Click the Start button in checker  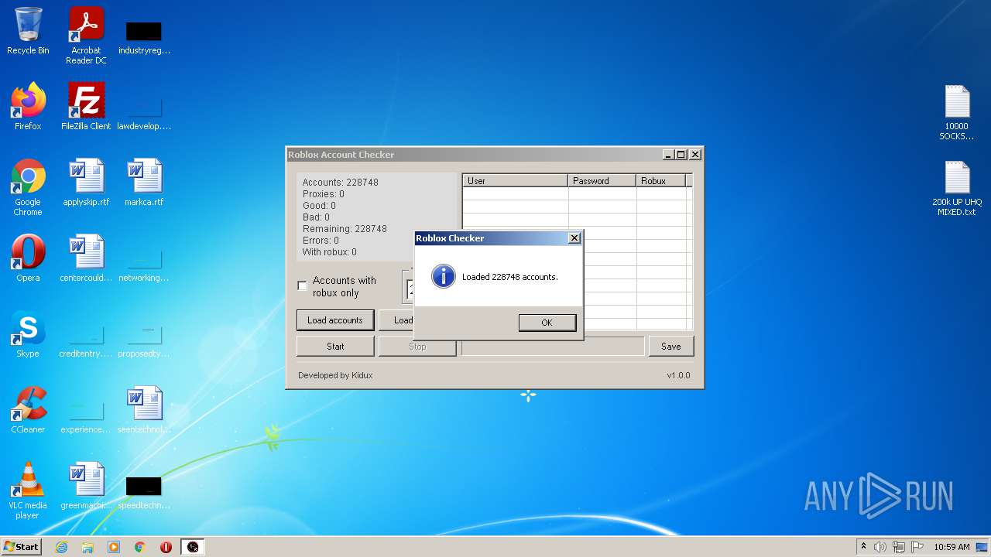[335, 347]
